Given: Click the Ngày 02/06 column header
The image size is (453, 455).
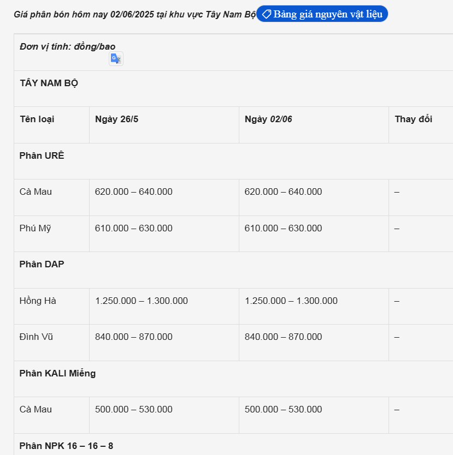Looking at the screenshot, I should [x=268, y=119].
